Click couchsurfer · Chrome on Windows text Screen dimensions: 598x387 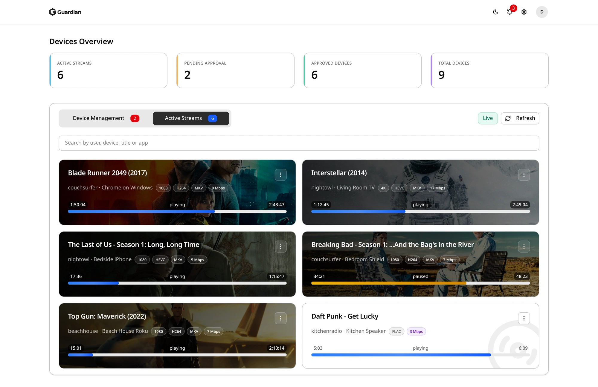(x=110, y=188)
